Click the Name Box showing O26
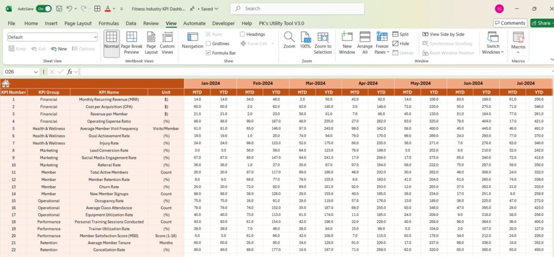Viewport: 554px width, 257px height. click(x=18, y=72)
